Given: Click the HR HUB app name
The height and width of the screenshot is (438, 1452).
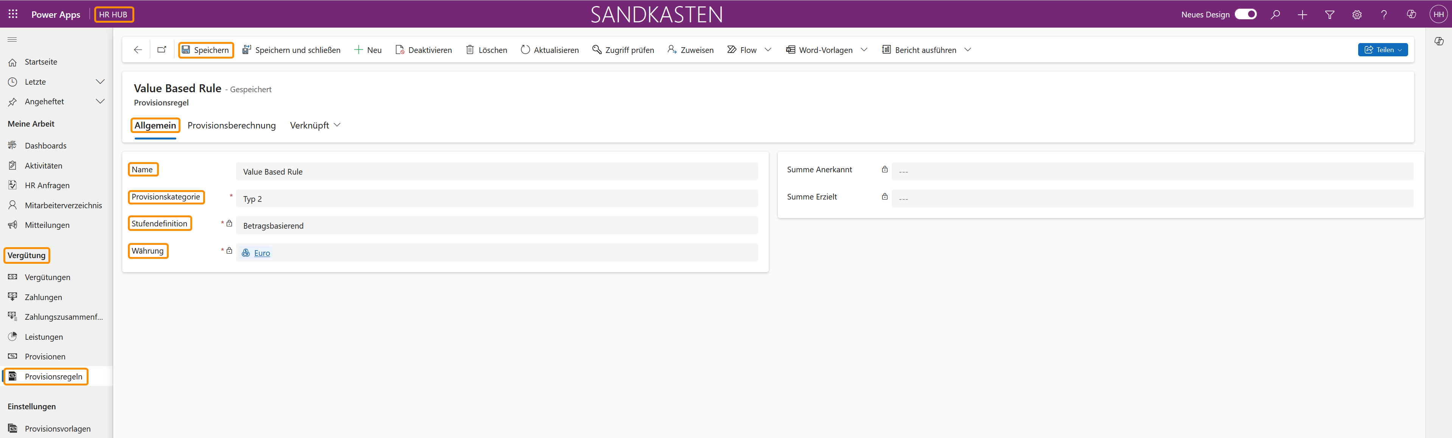Looking at the screenshot, I should point(114,15).
